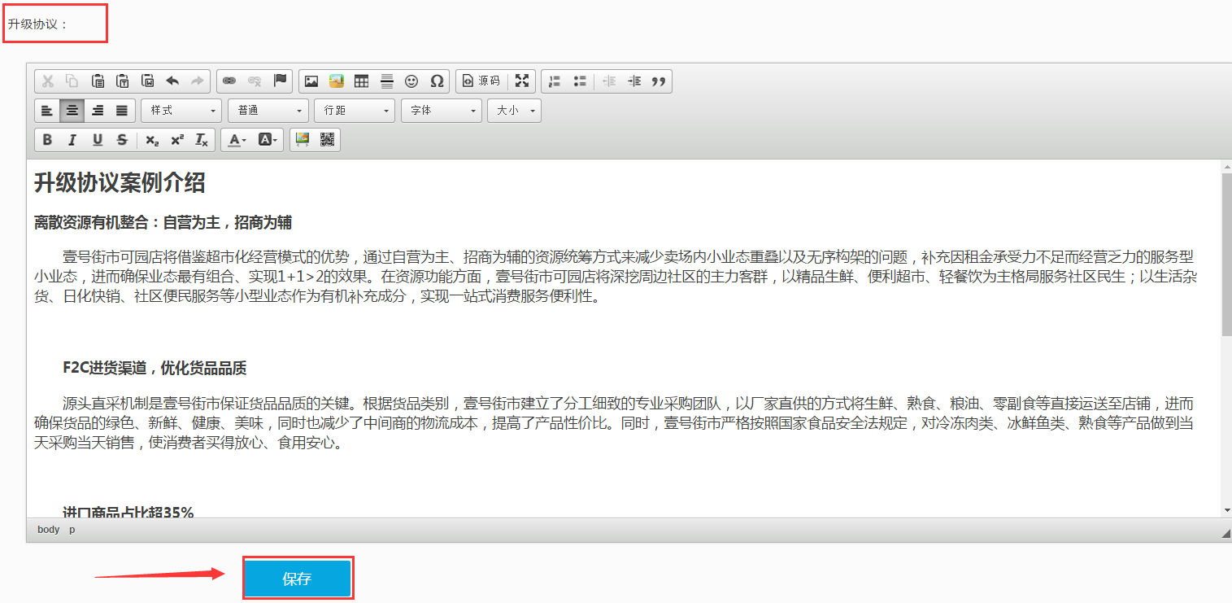Toggle subscript formatting

tap(152, 140)
